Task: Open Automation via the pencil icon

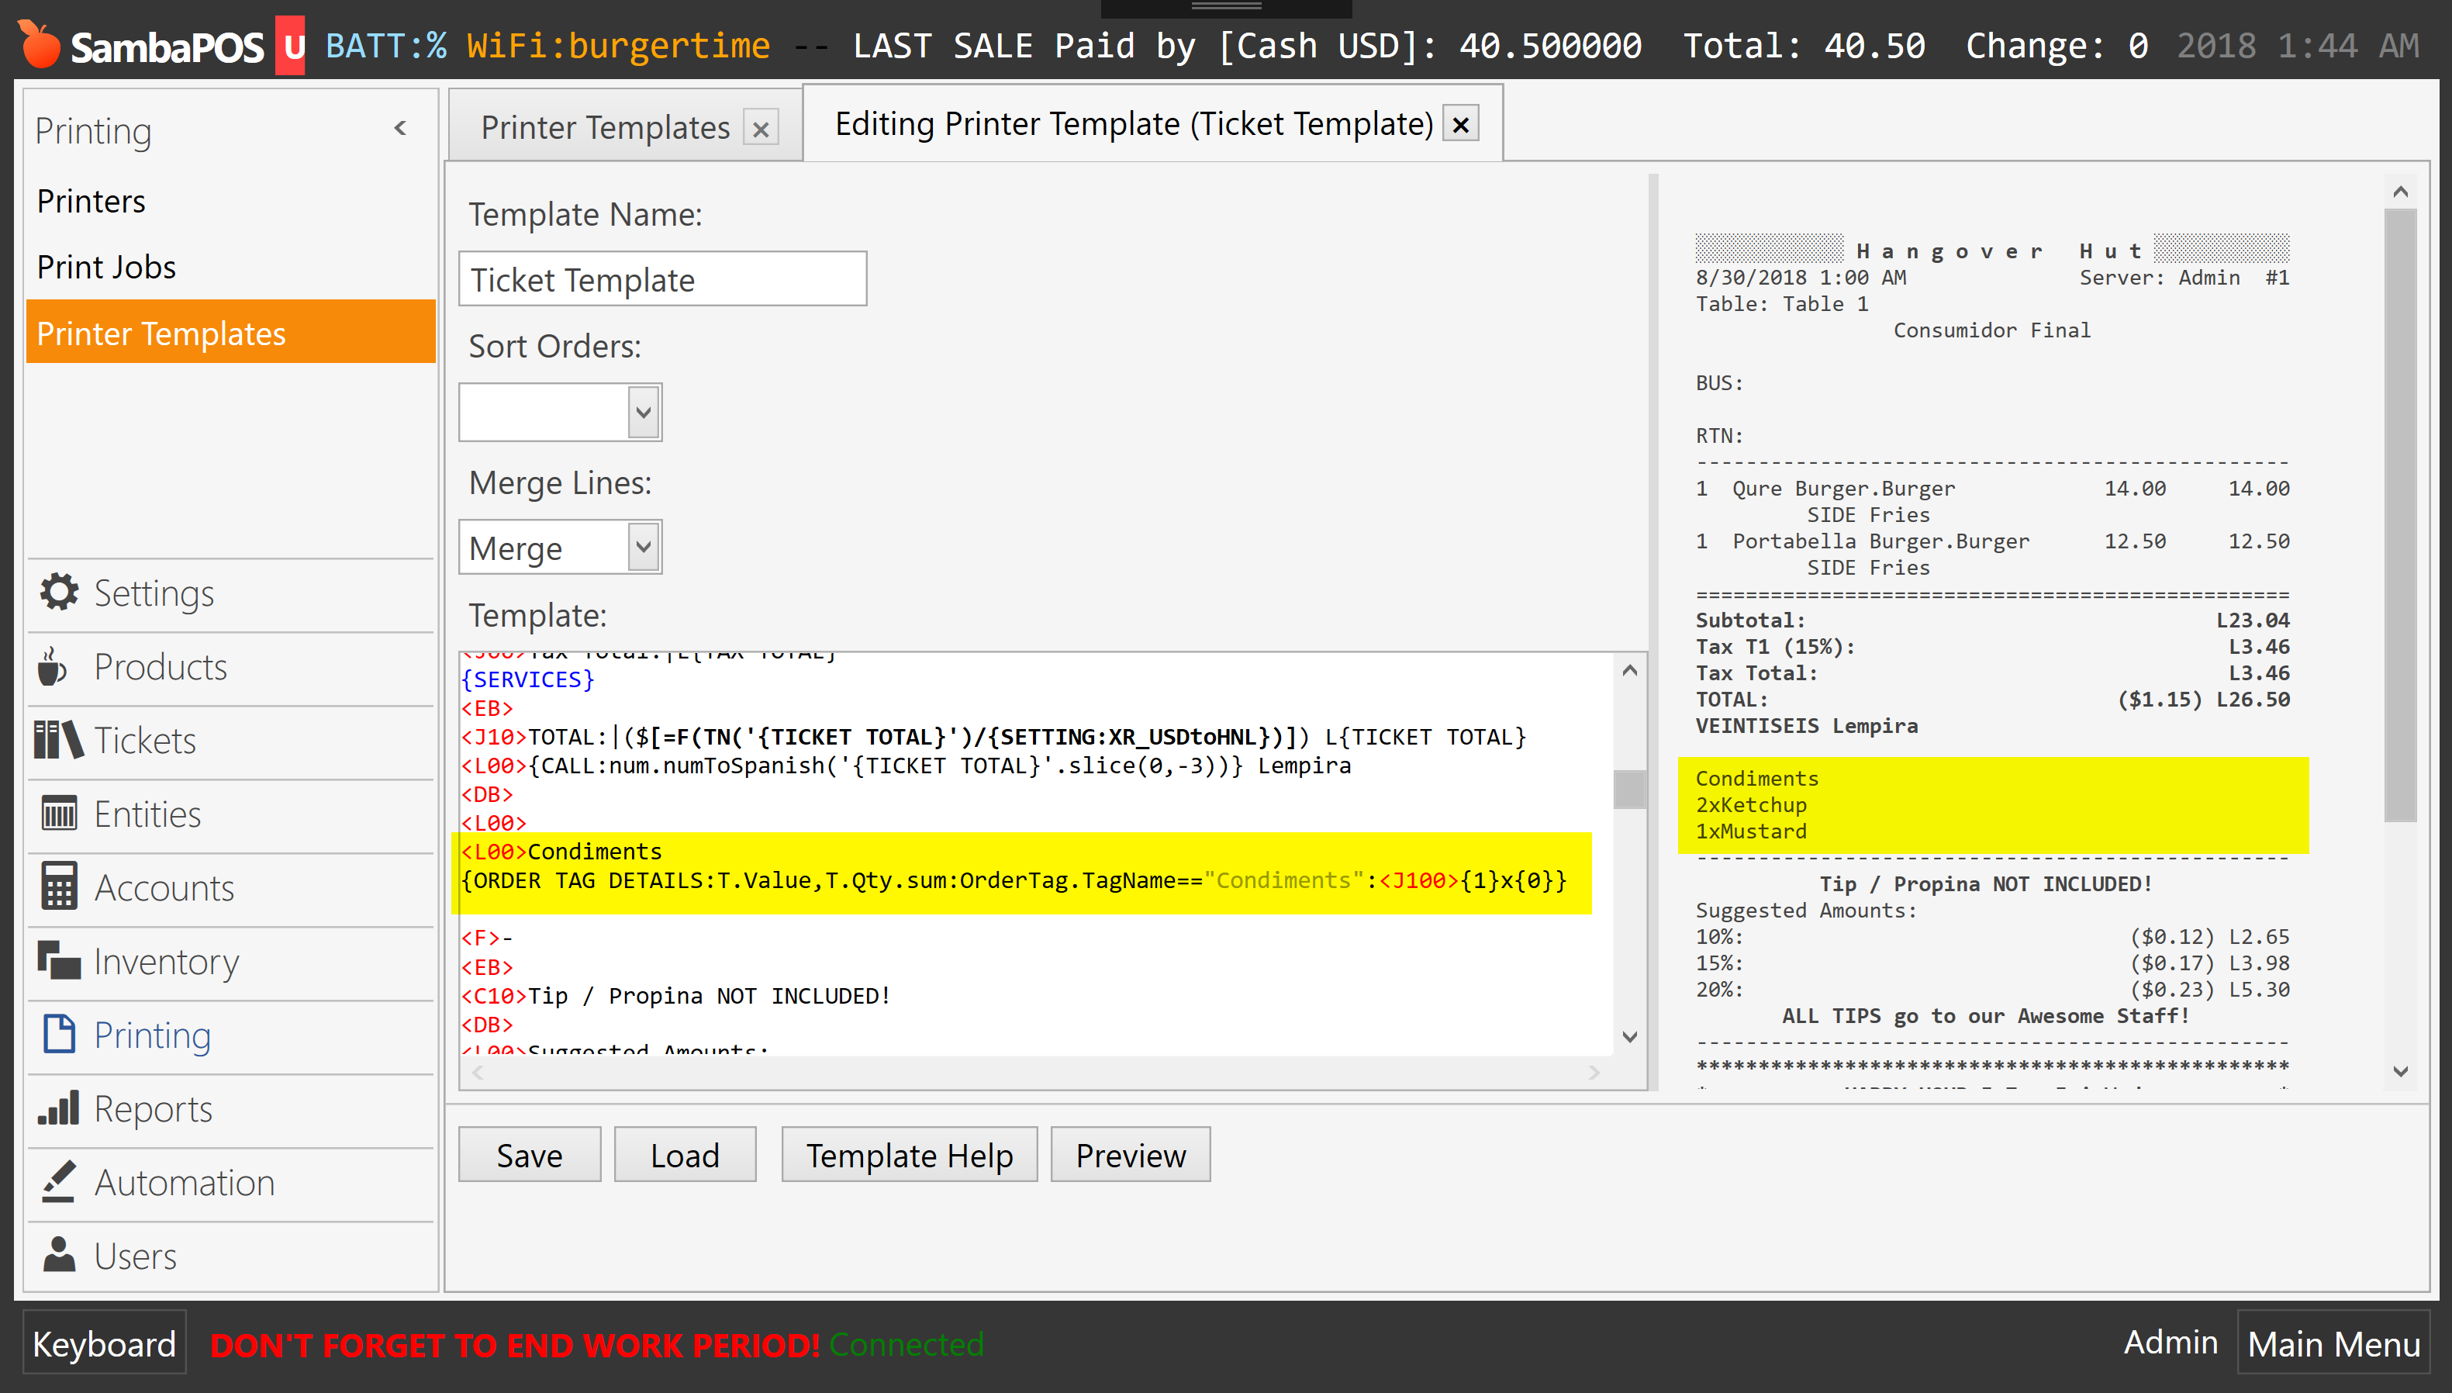Action: [59, 1181]
